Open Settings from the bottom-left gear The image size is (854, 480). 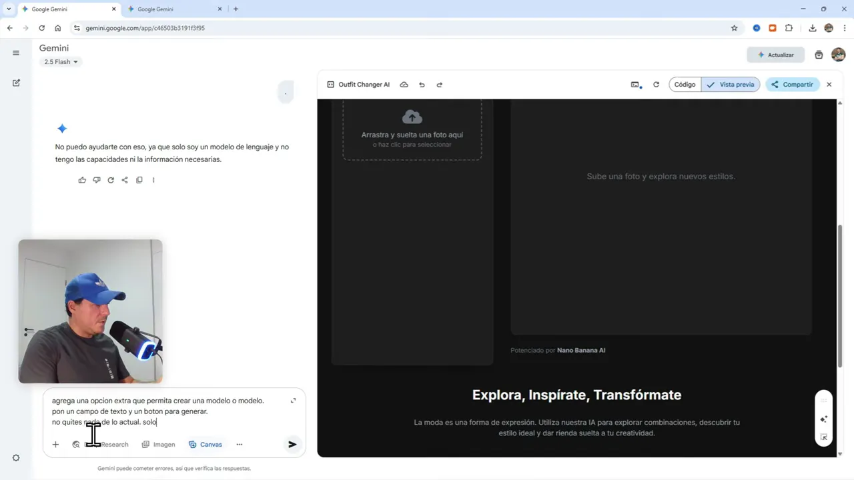[16, 457]
